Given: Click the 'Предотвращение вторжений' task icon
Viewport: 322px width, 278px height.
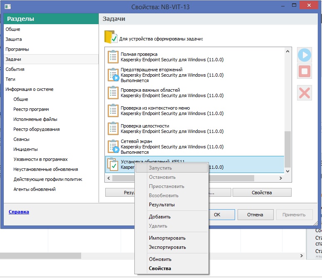Looking at the screenshot, I should (113, 75).
